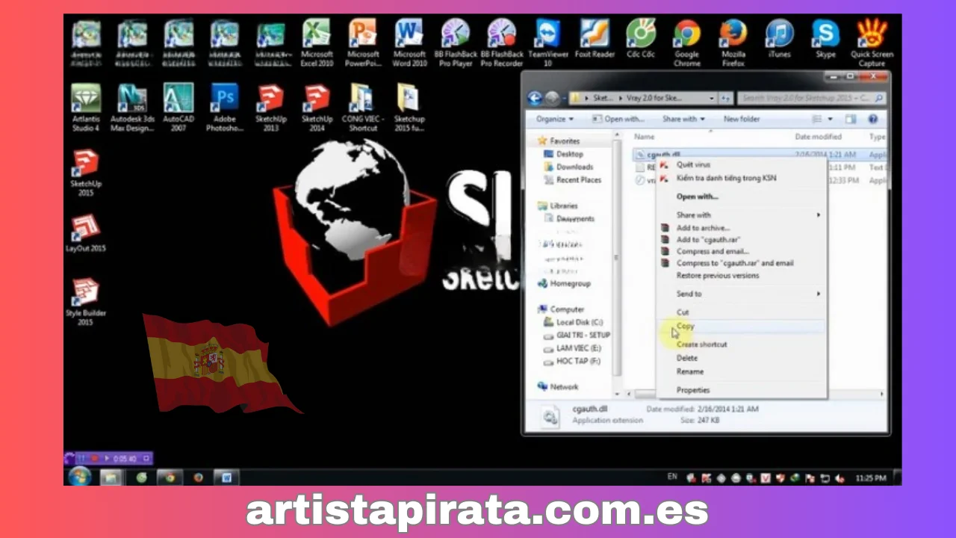The image size is (956, 538).
Task: Launch Google Chrome desktop icon
Action: pyautogui.click(x=687, y=43)
